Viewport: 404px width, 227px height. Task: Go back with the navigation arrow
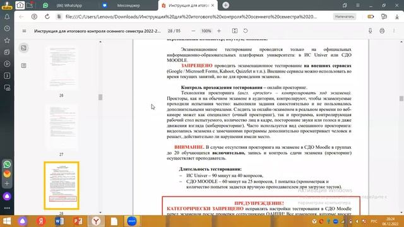[21, 17]
